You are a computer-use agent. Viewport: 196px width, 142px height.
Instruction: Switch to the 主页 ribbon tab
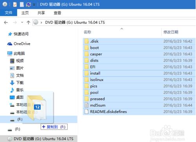(x=25, y=13)
